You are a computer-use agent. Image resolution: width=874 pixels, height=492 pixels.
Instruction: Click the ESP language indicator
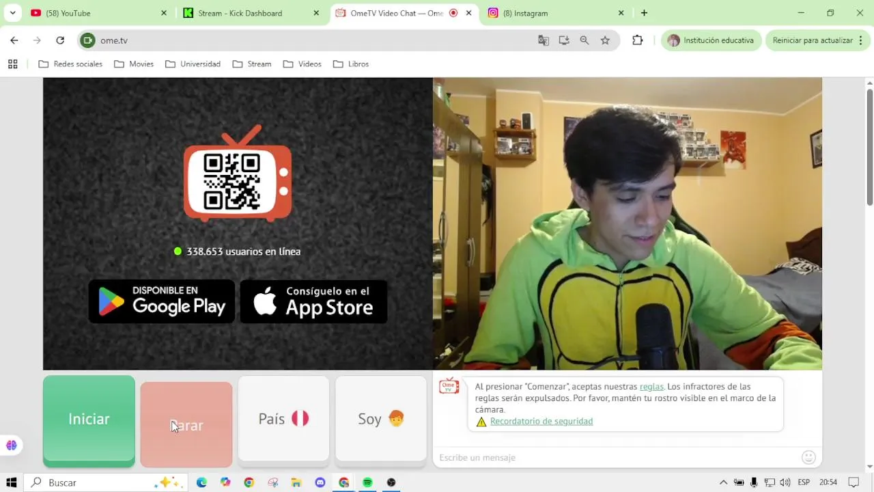pyautogui.click(x=804, y=482)
